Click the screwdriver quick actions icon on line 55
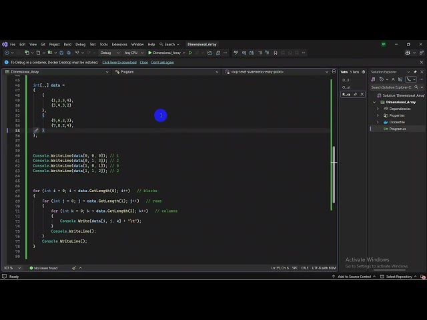 (36, 131)
